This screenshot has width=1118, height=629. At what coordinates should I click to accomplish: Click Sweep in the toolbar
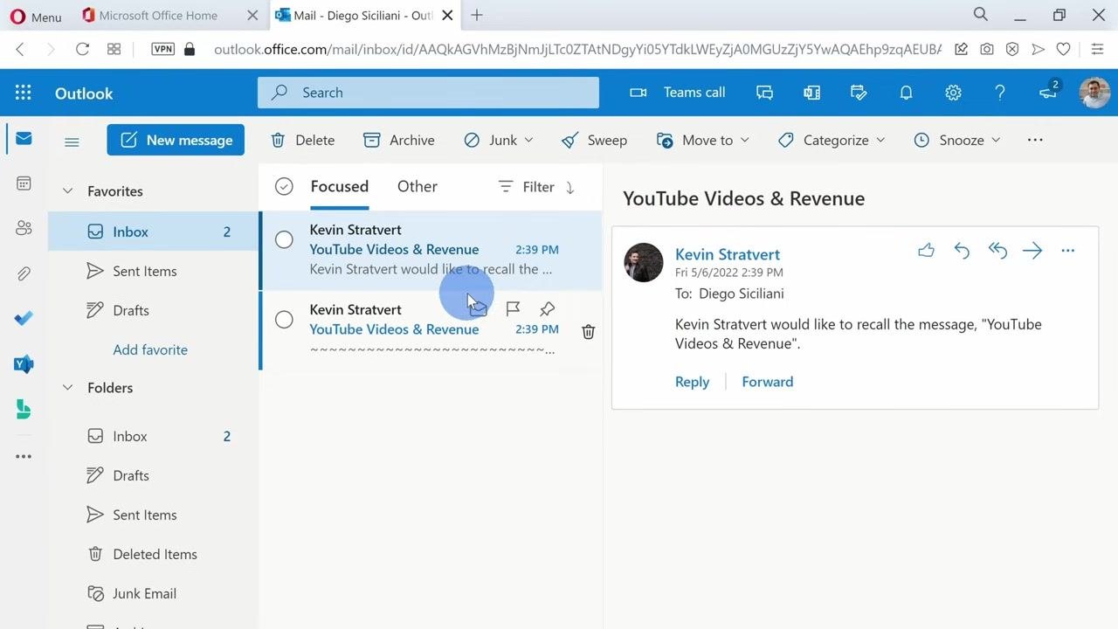click(594, 140)
